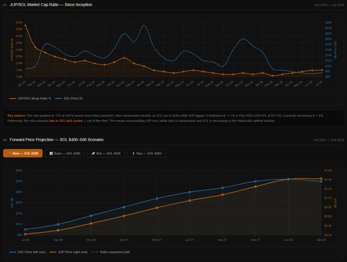Image resolution: width=347 pixels, height=262 pixels.
Task: Open the Bull — SOL $500 scenario tab
Action: [106, 154]
